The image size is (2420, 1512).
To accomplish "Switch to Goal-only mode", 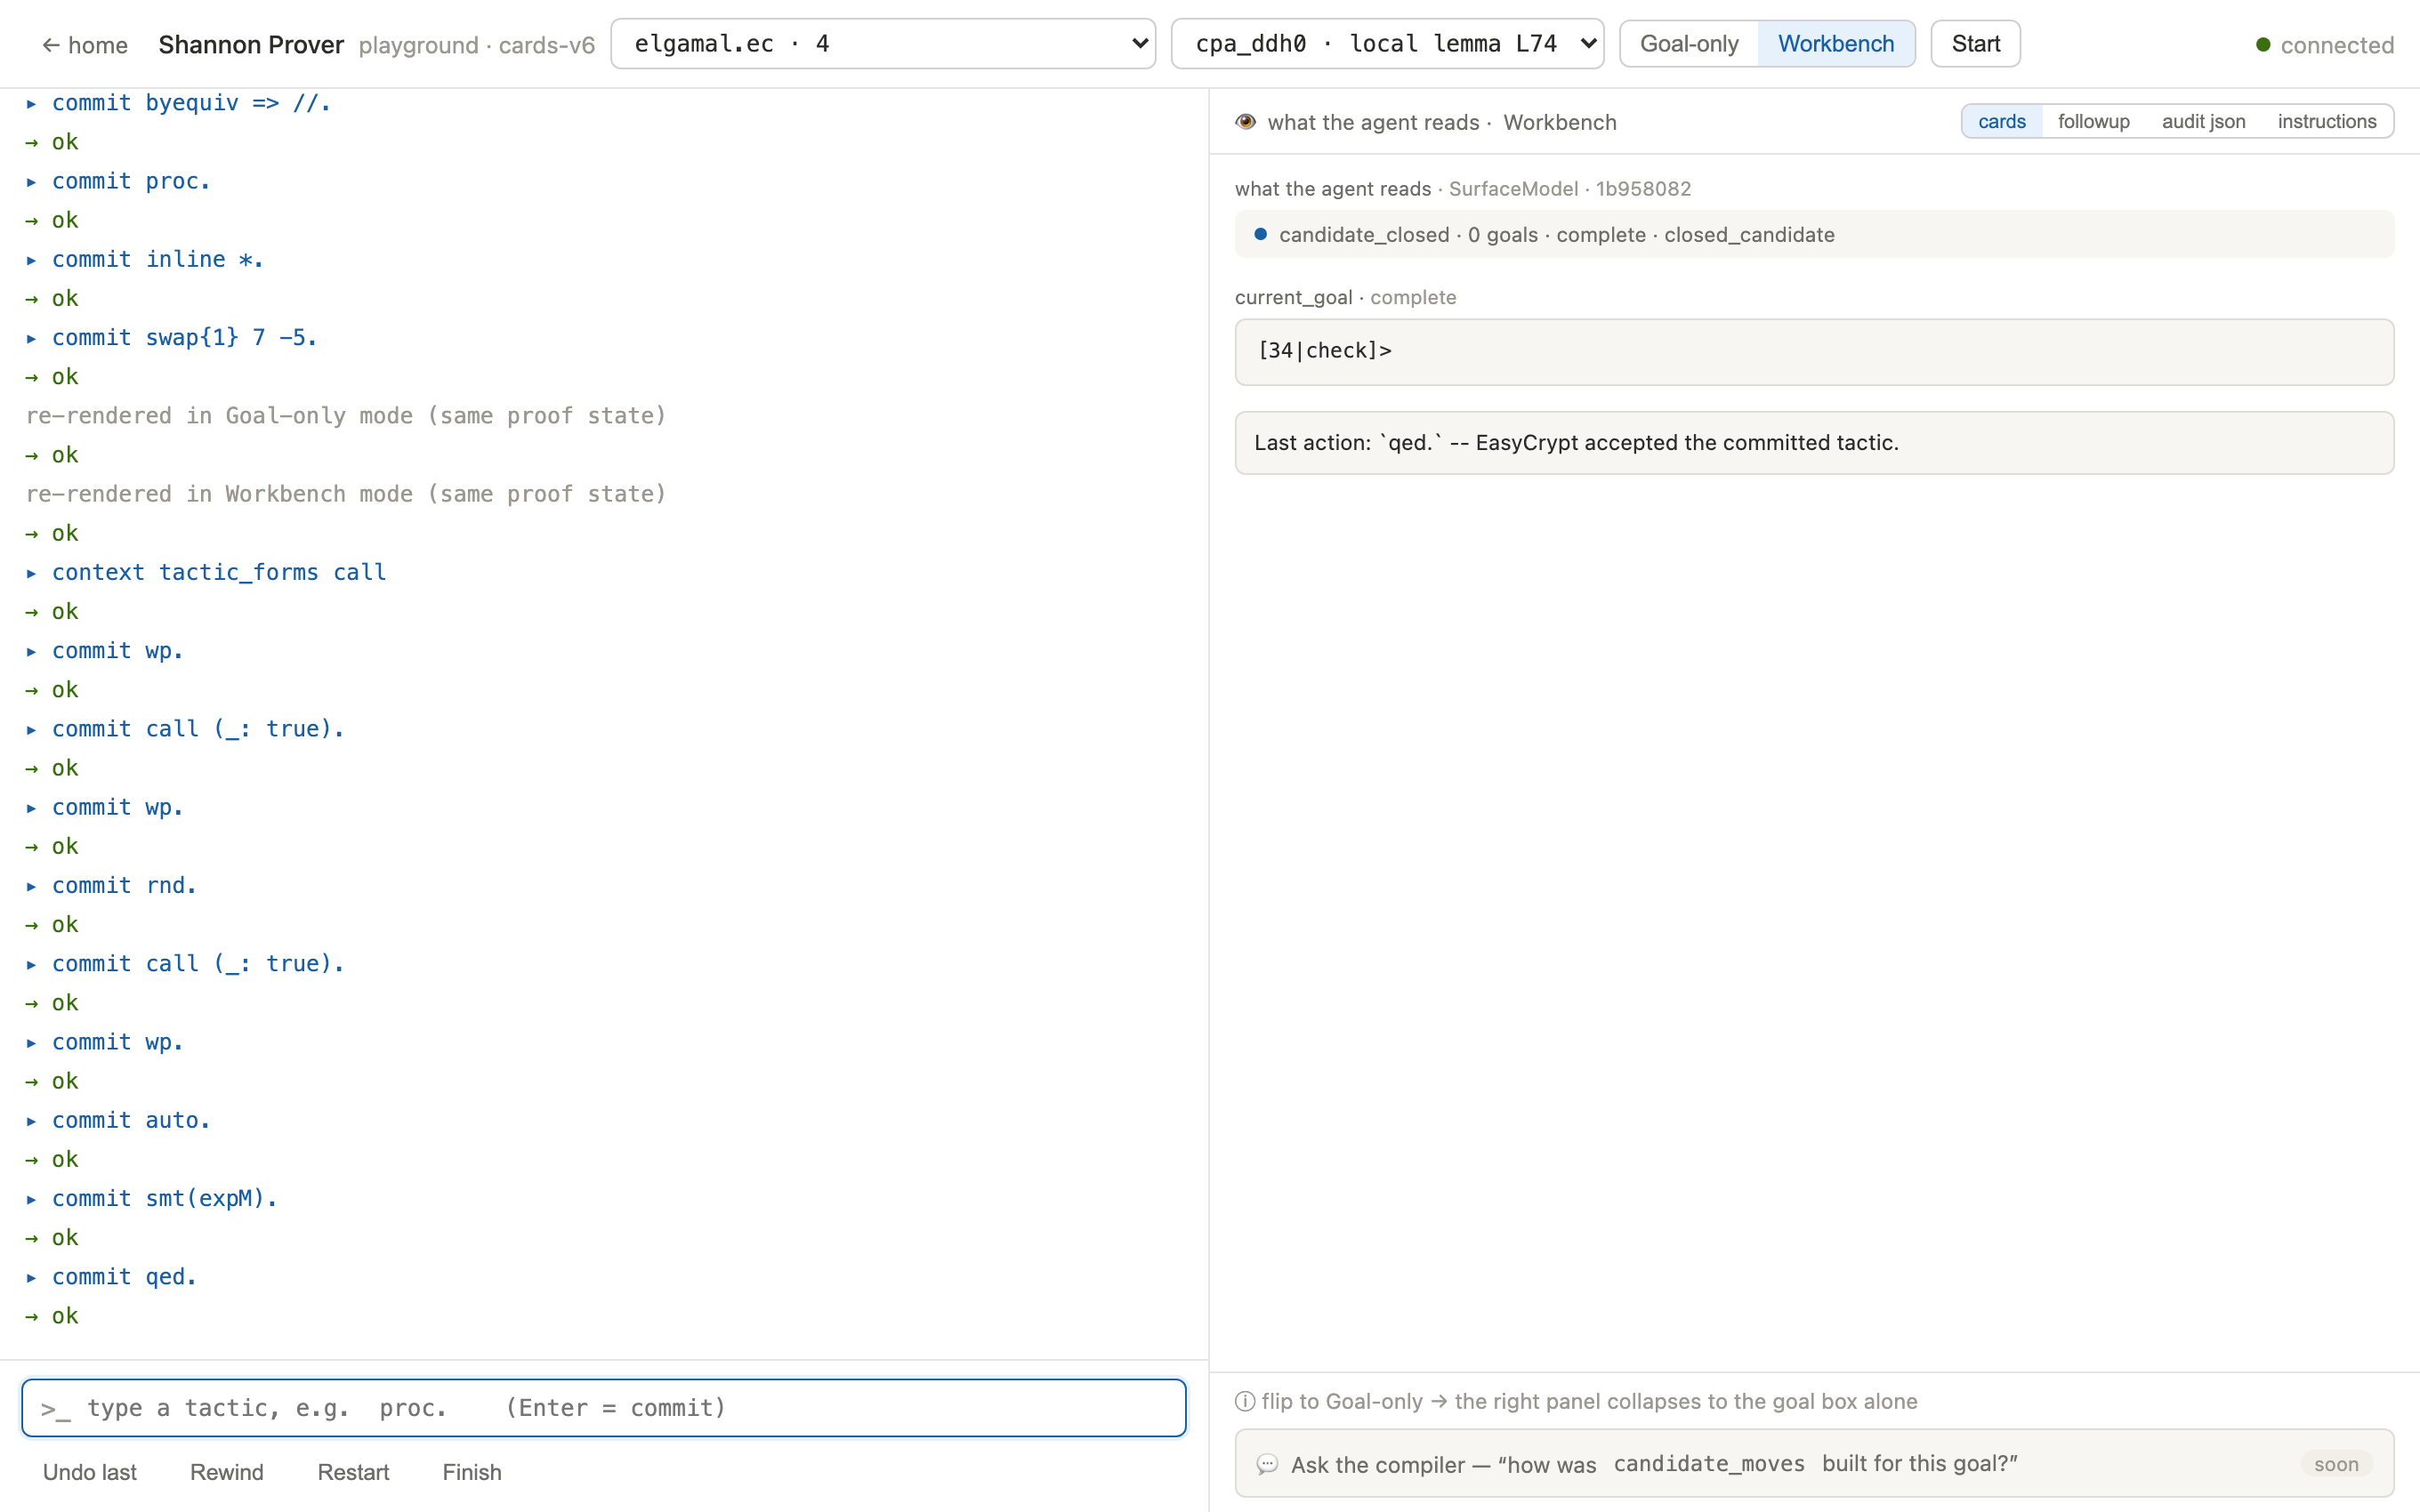I will click(1689, 44).
